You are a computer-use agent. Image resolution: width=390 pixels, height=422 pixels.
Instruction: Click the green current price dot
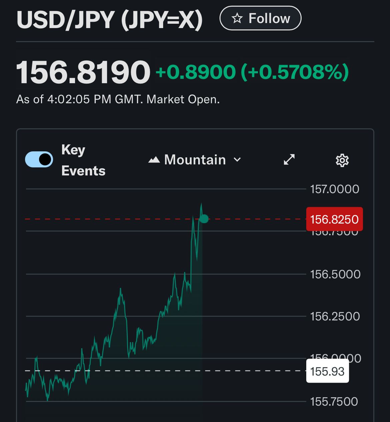coord(204,219)
